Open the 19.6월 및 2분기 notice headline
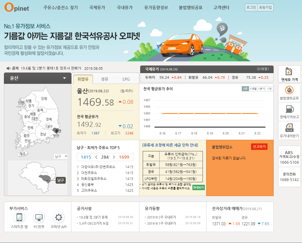 pos(51,68)
